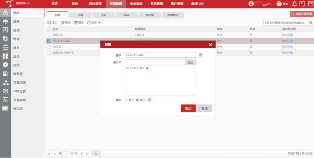Viewport: 314px width, 158px height.
Task: Open the 负载均衡 triangle icon
Action: coord(5,82)
